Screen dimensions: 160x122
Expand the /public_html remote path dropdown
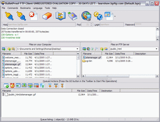156,49
